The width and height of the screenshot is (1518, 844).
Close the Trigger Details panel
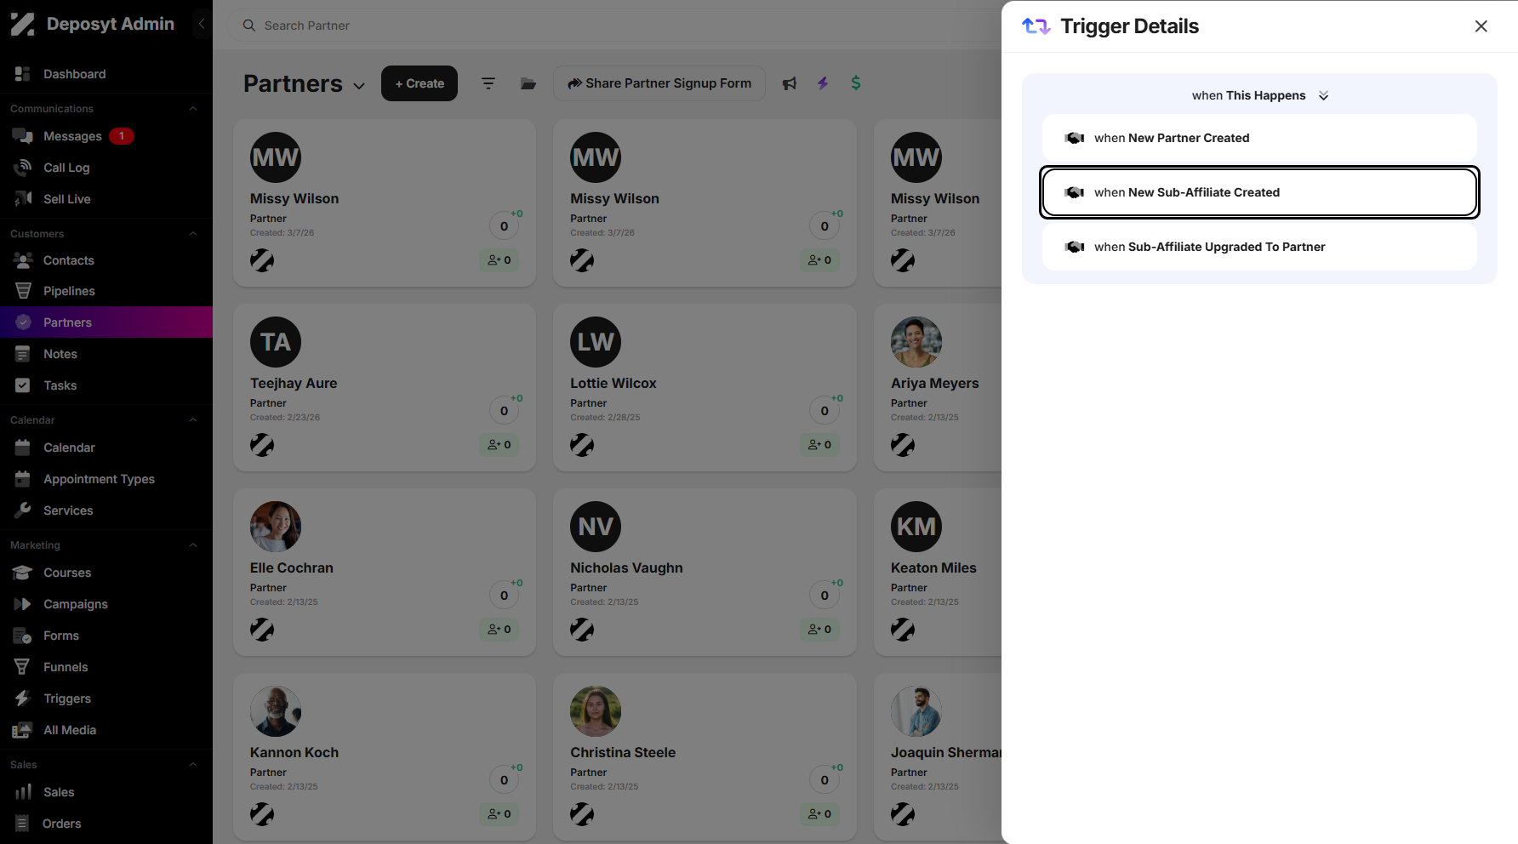pyautogui.click(x=1481, y=26)
